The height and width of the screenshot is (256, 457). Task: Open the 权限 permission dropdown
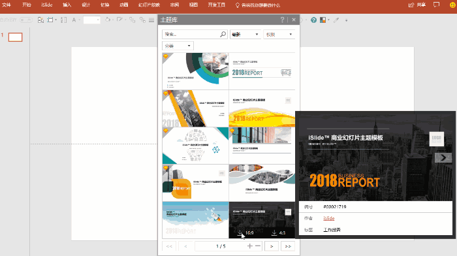(x=279, y=35)
